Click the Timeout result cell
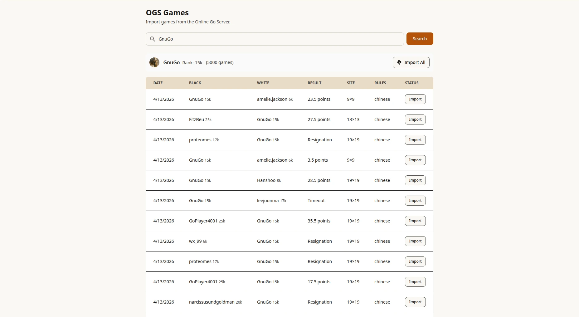Screen dimensions: 579x317 coord(316,201)
